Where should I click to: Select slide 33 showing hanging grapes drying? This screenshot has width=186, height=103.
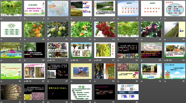coord(11,92)
